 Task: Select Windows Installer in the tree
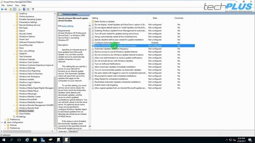27,79
